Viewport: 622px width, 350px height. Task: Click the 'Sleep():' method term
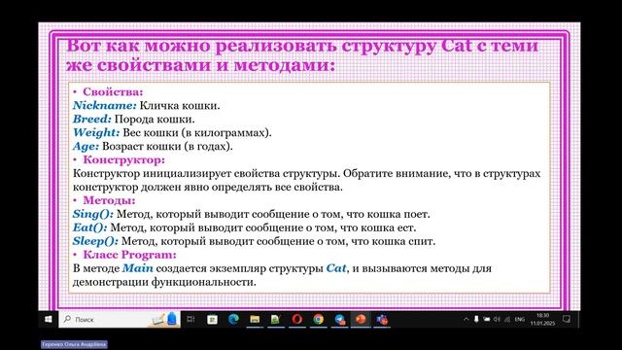[95, 241]
